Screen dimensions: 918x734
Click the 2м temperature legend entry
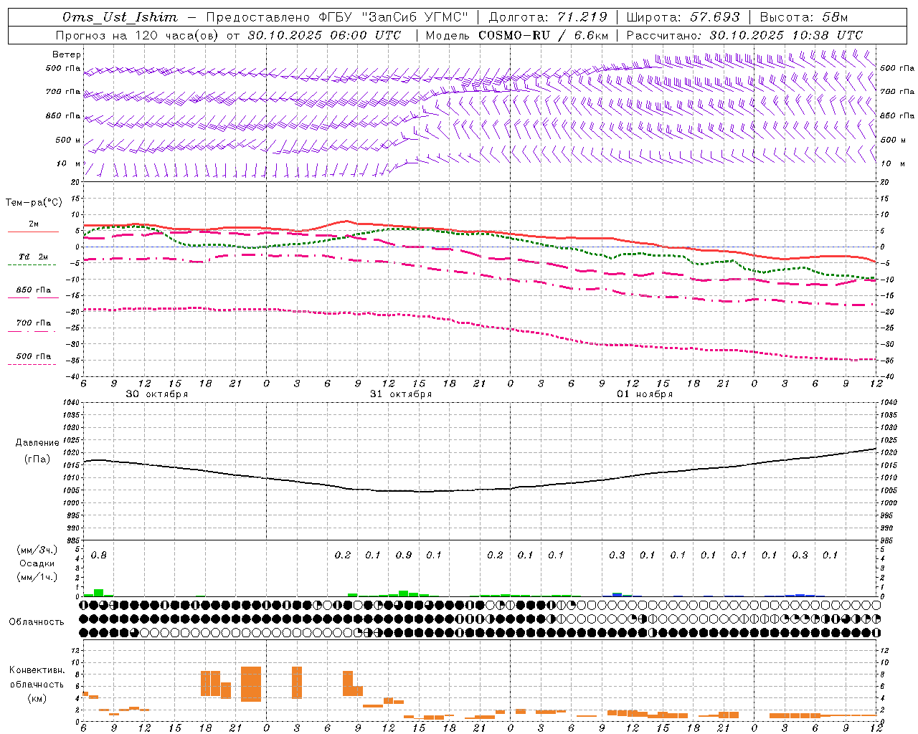[34, 224]
